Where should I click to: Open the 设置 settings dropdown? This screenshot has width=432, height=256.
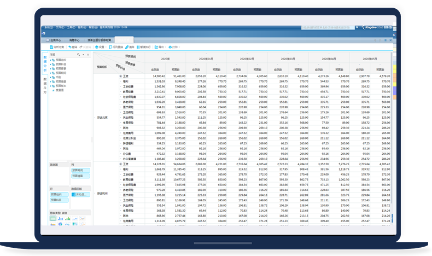click(x=101, y=47)
